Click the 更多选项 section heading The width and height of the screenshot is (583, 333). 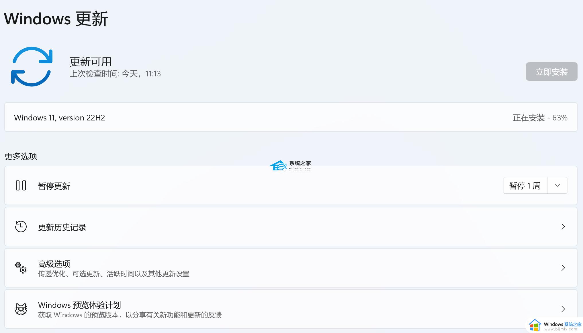(x=21, y=156)
